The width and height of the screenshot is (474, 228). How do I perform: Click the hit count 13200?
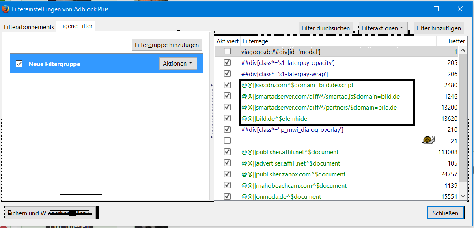click(x=449, y=108)
